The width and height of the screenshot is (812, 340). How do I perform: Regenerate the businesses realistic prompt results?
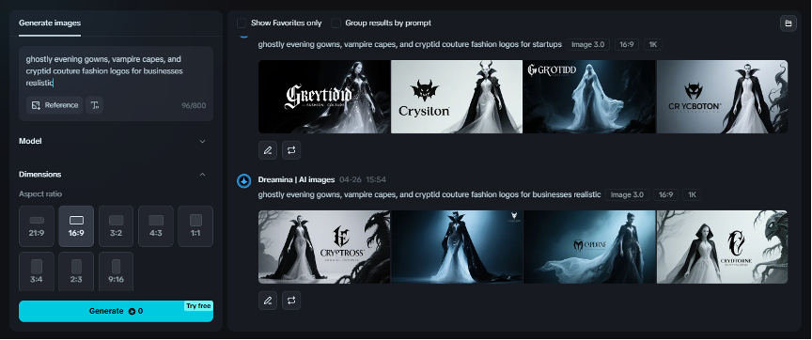point(291,301)
